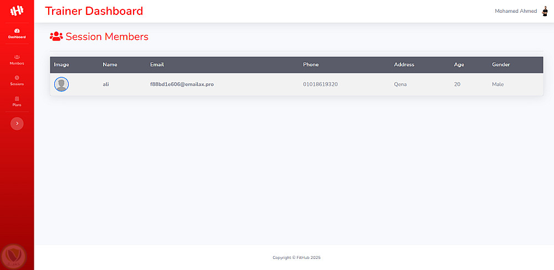Click the Session Members group icon

(56, 36)
